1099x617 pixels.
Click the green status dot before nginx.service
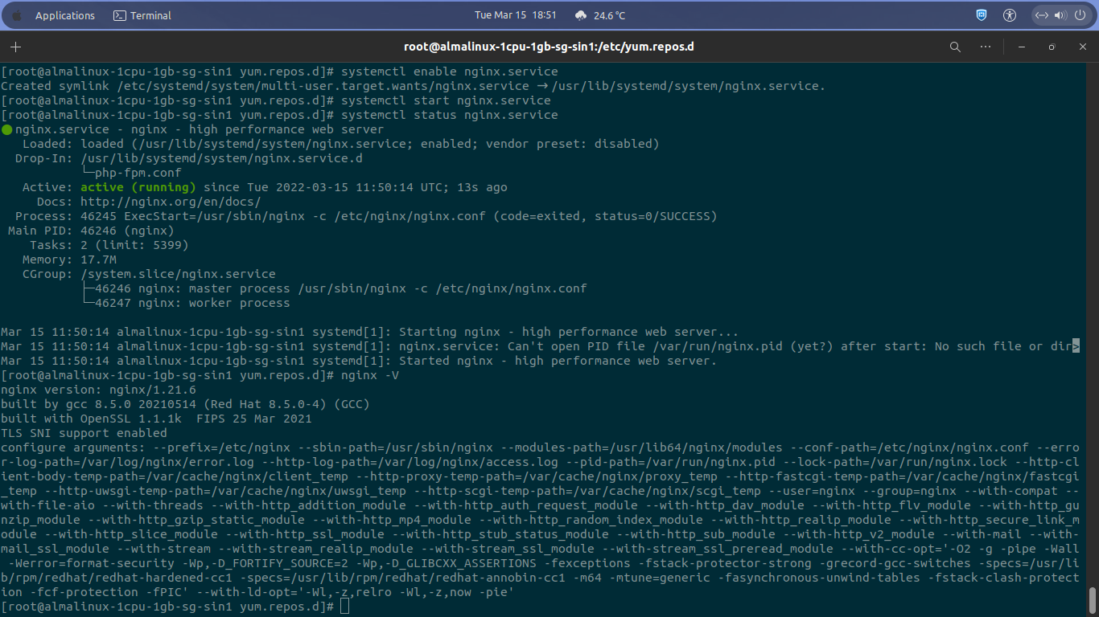point(6,129)
